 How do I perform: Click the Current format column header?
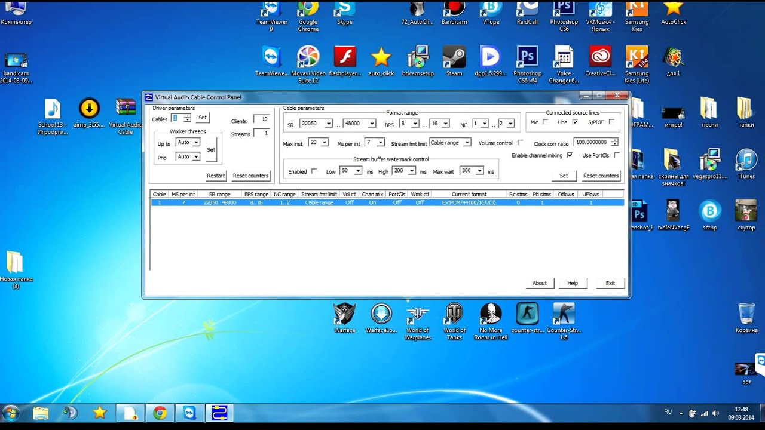point(469,194)
